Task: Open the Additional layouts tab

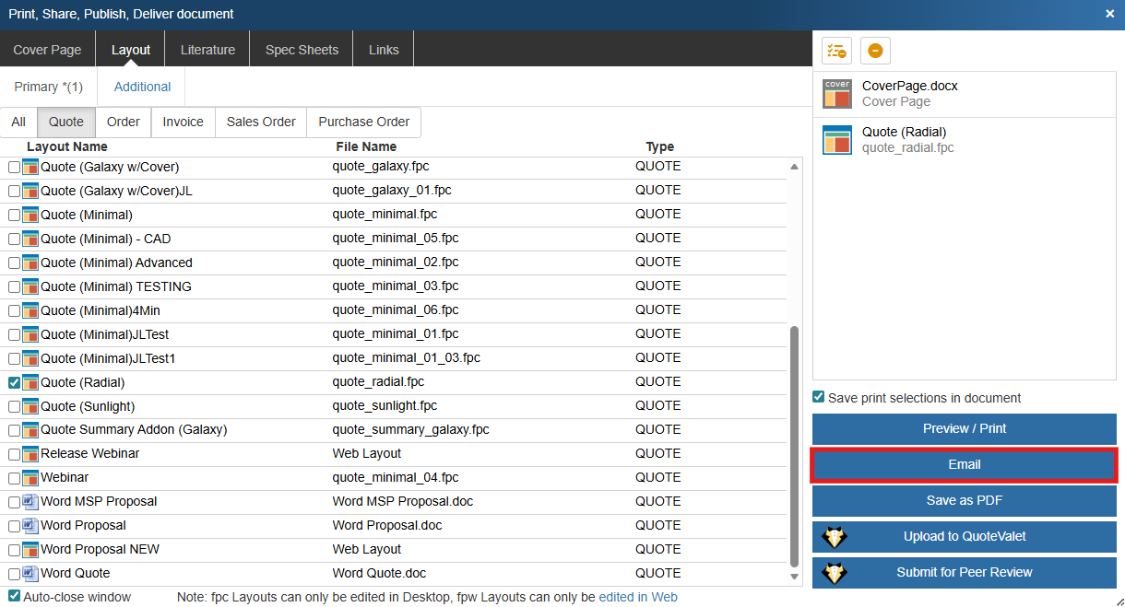Action: (142, 87)
